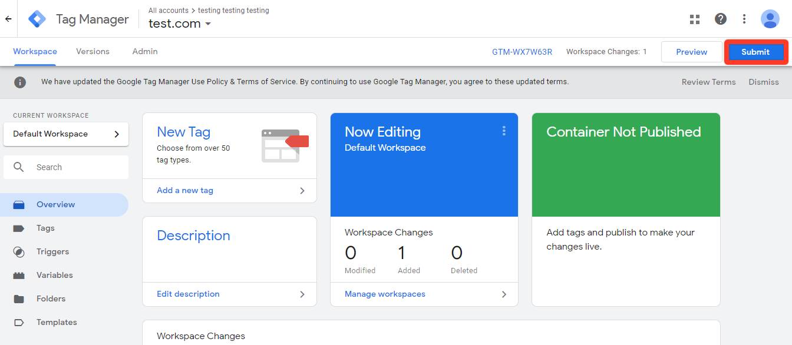This screenshot has width=792, height=345.
Task: Click the Edit description link
Action: (188, 294)
